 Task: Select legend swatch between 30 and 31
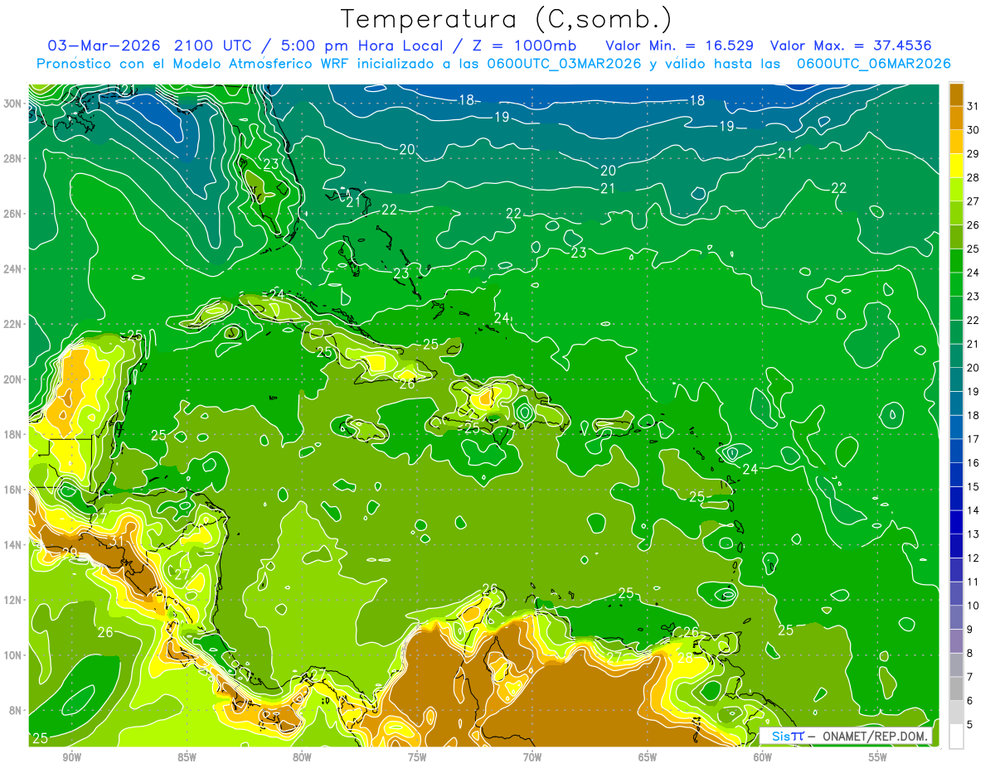[956, 118]
